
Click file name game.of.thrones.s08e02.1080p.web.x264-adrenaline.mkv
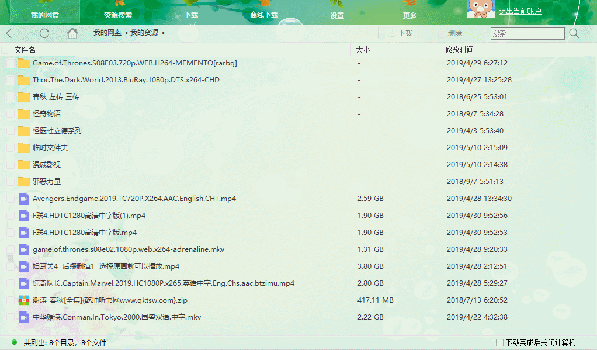[x=129, y=249]
